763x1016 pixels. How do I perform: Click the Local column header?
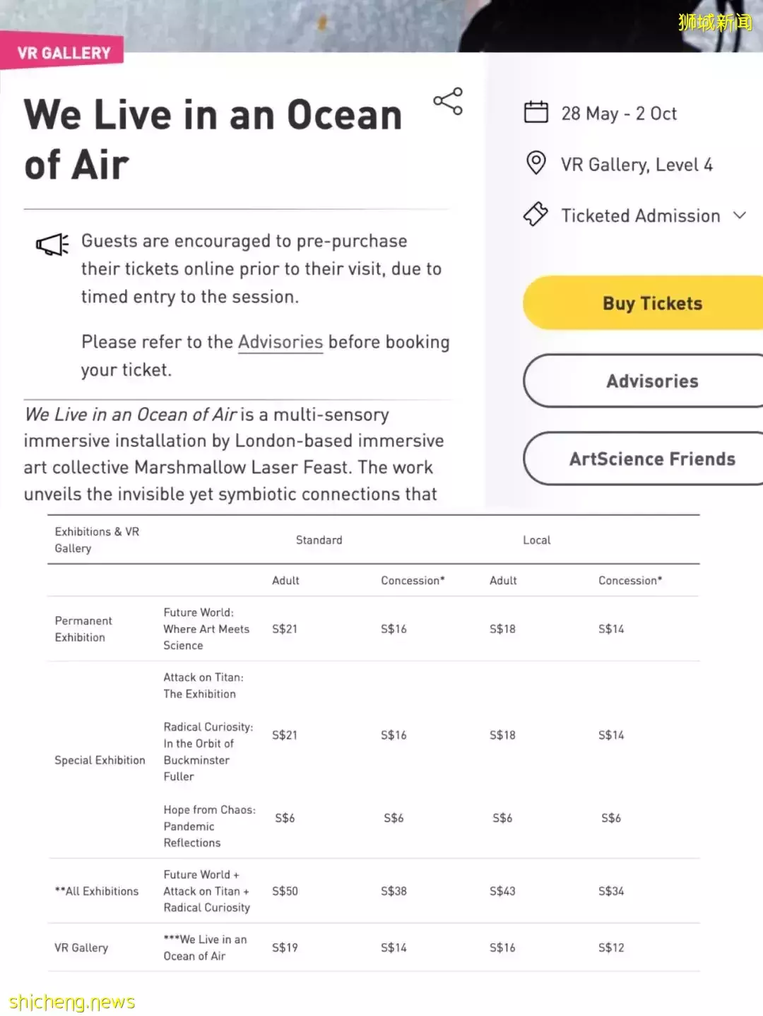(x=536, y=541)
